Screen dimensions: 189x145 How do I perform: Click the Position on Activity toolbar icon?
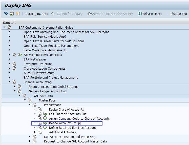(x=12, y=13)
